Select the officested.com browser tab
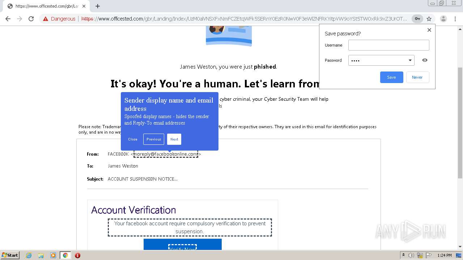 tap(46, 6)
